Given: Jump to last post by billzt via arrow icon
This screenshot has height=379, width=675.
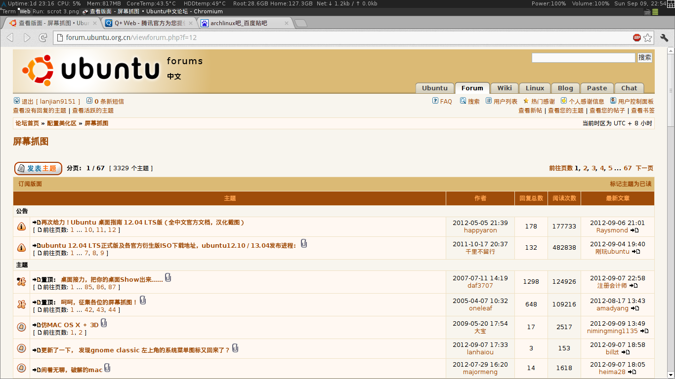Looking at the screenshot, I should 626,352.
